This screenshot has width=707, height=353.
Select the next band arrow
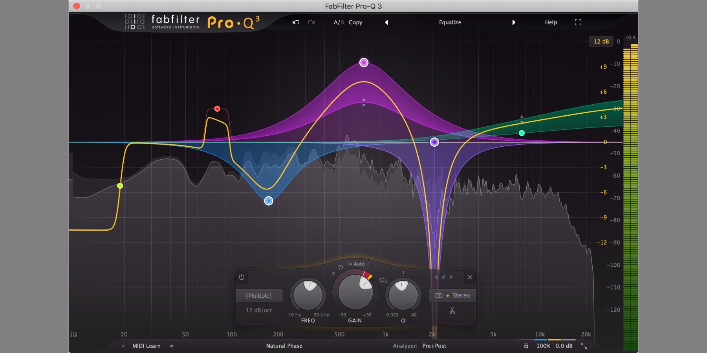pos(451,277)
